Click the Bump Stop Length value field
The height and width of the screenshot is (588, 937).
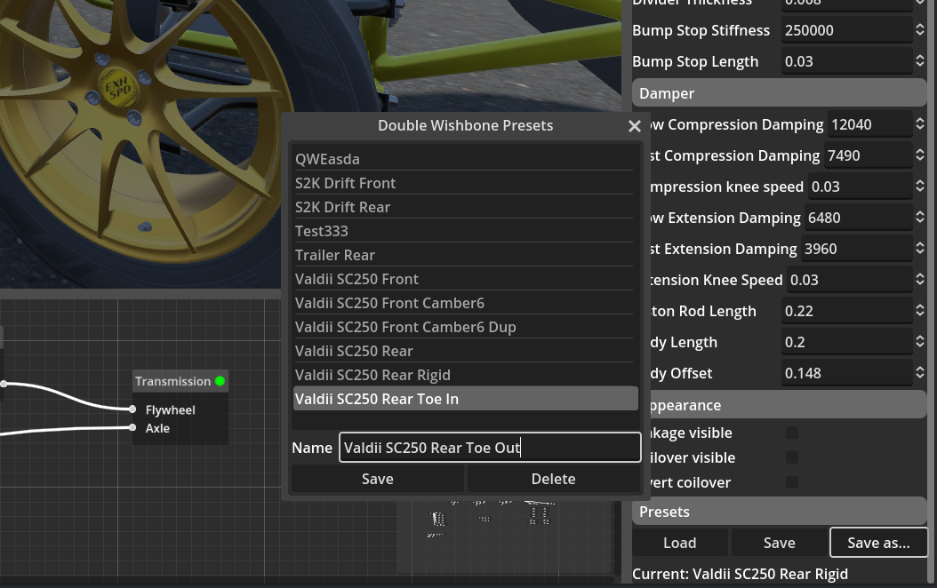click(x=846, y=61)
